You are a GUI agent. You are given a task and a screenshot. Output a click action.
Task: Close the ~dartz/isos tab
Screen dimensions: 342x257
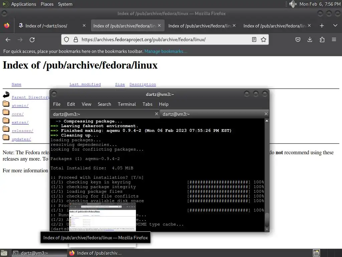point(84,25)
